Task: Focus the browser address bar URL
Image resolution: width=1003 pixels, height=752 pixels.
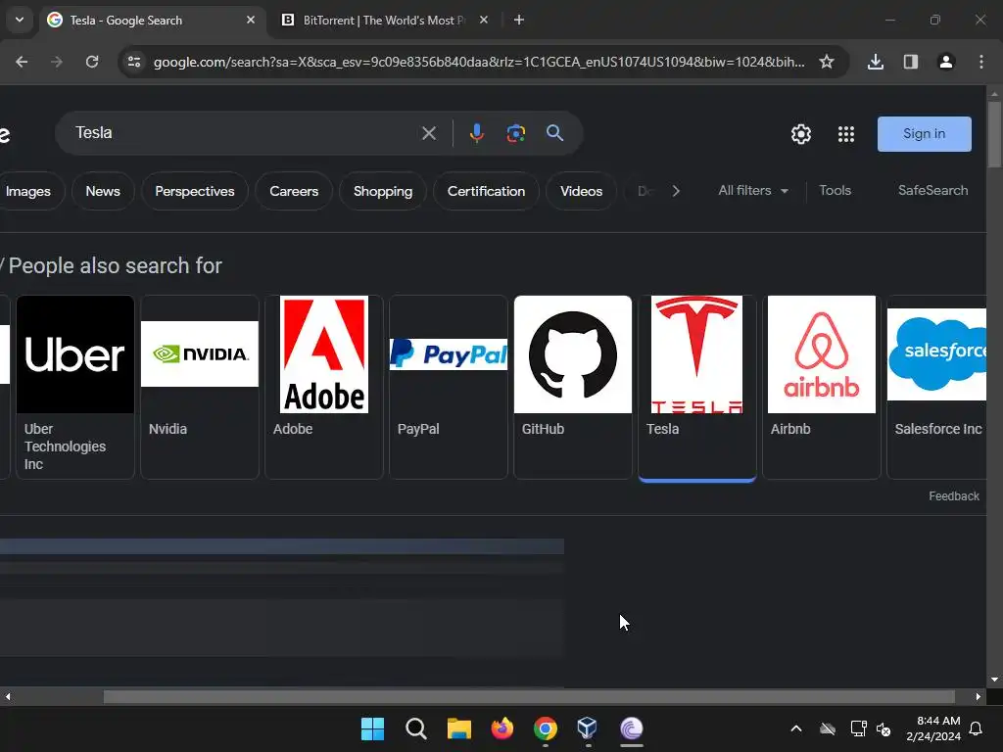Action: (479, 62)
